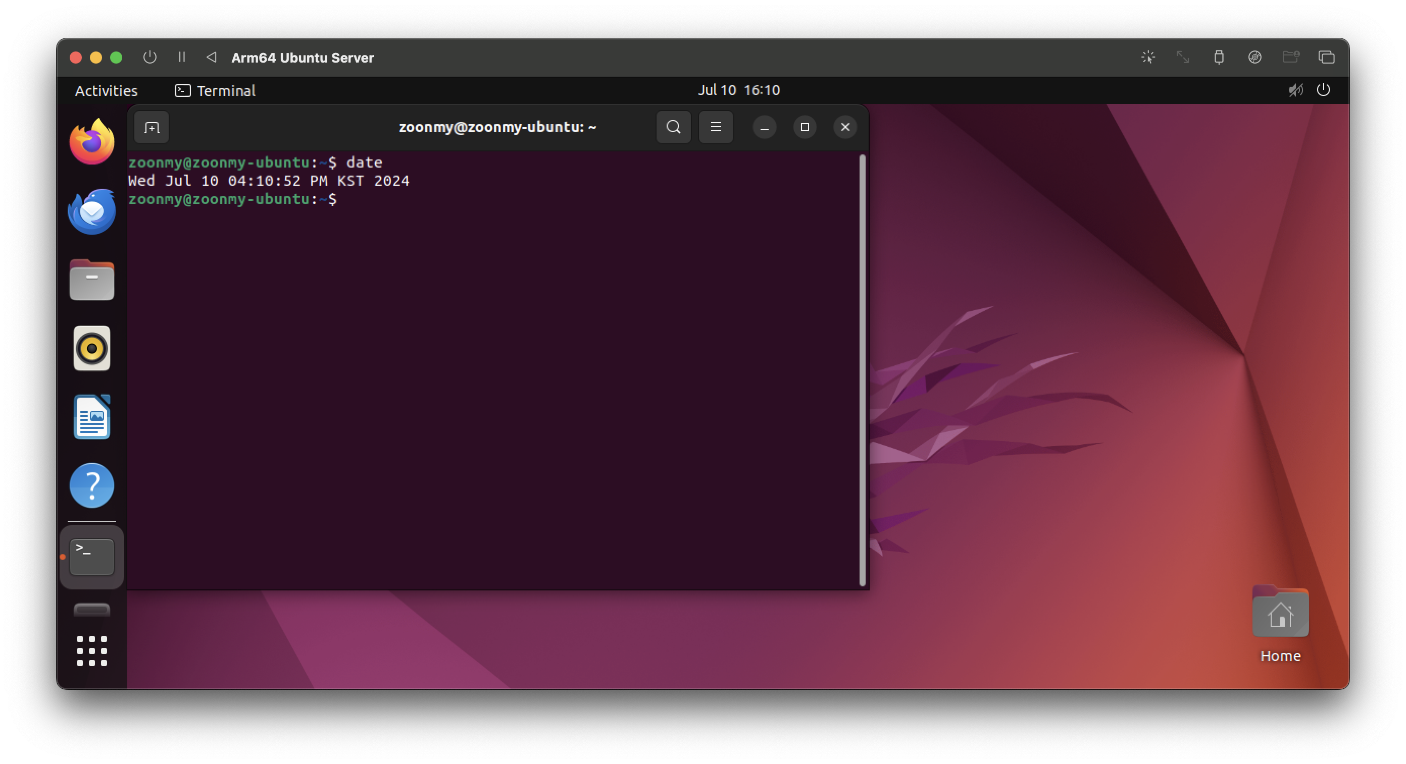The image size is (1406, 764).
Task: Click the capture mouse cursor icon
Action: (x=1148, y=57)
